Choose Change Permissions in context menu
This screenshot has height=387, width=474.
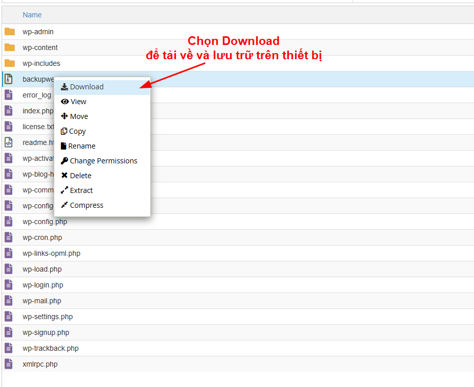click(x=102, y=161)
